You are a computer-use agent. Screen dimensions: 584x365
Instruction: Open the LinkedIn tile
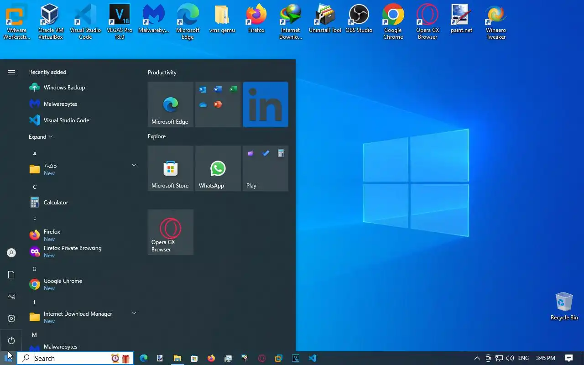[x=266, y=104]
